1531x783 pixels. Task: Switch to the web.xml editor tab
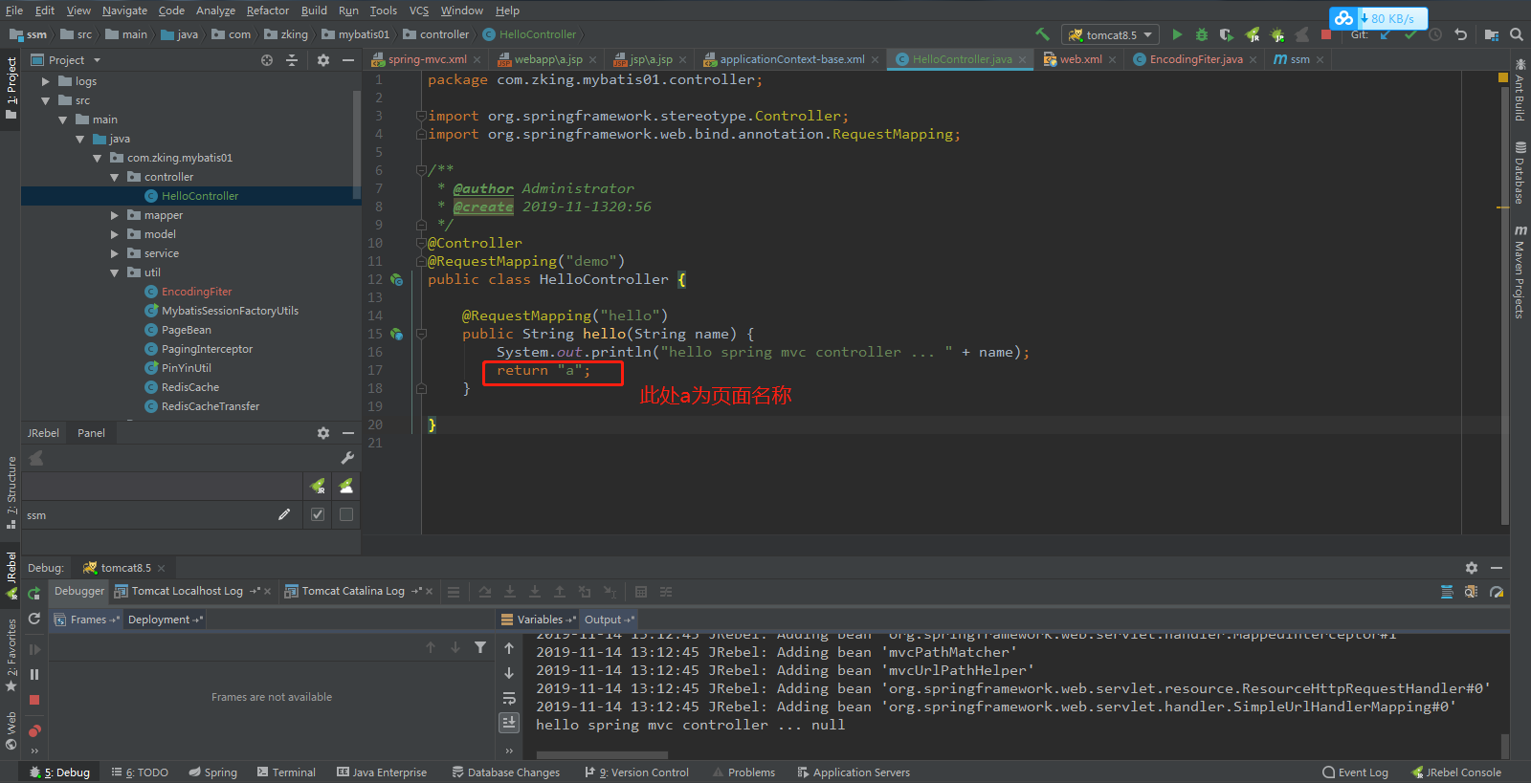point(1079,59)
